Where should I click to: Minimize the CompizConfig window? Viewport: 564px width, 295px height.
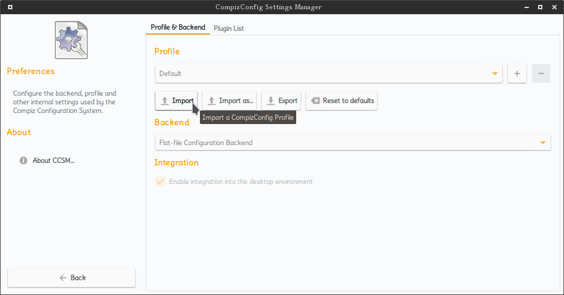click(x=526, y=7)
